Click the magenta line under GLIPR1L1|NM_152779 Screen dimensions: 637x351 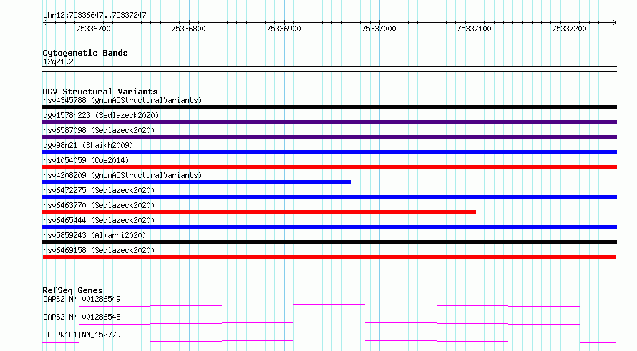329,341
